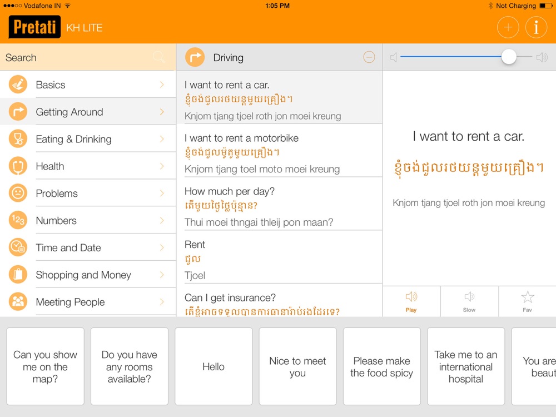This screenshot has width=556, height=417.
Task: Mark phrase as favourite with star
Action: pyautogui.click(x=527, y=301)
